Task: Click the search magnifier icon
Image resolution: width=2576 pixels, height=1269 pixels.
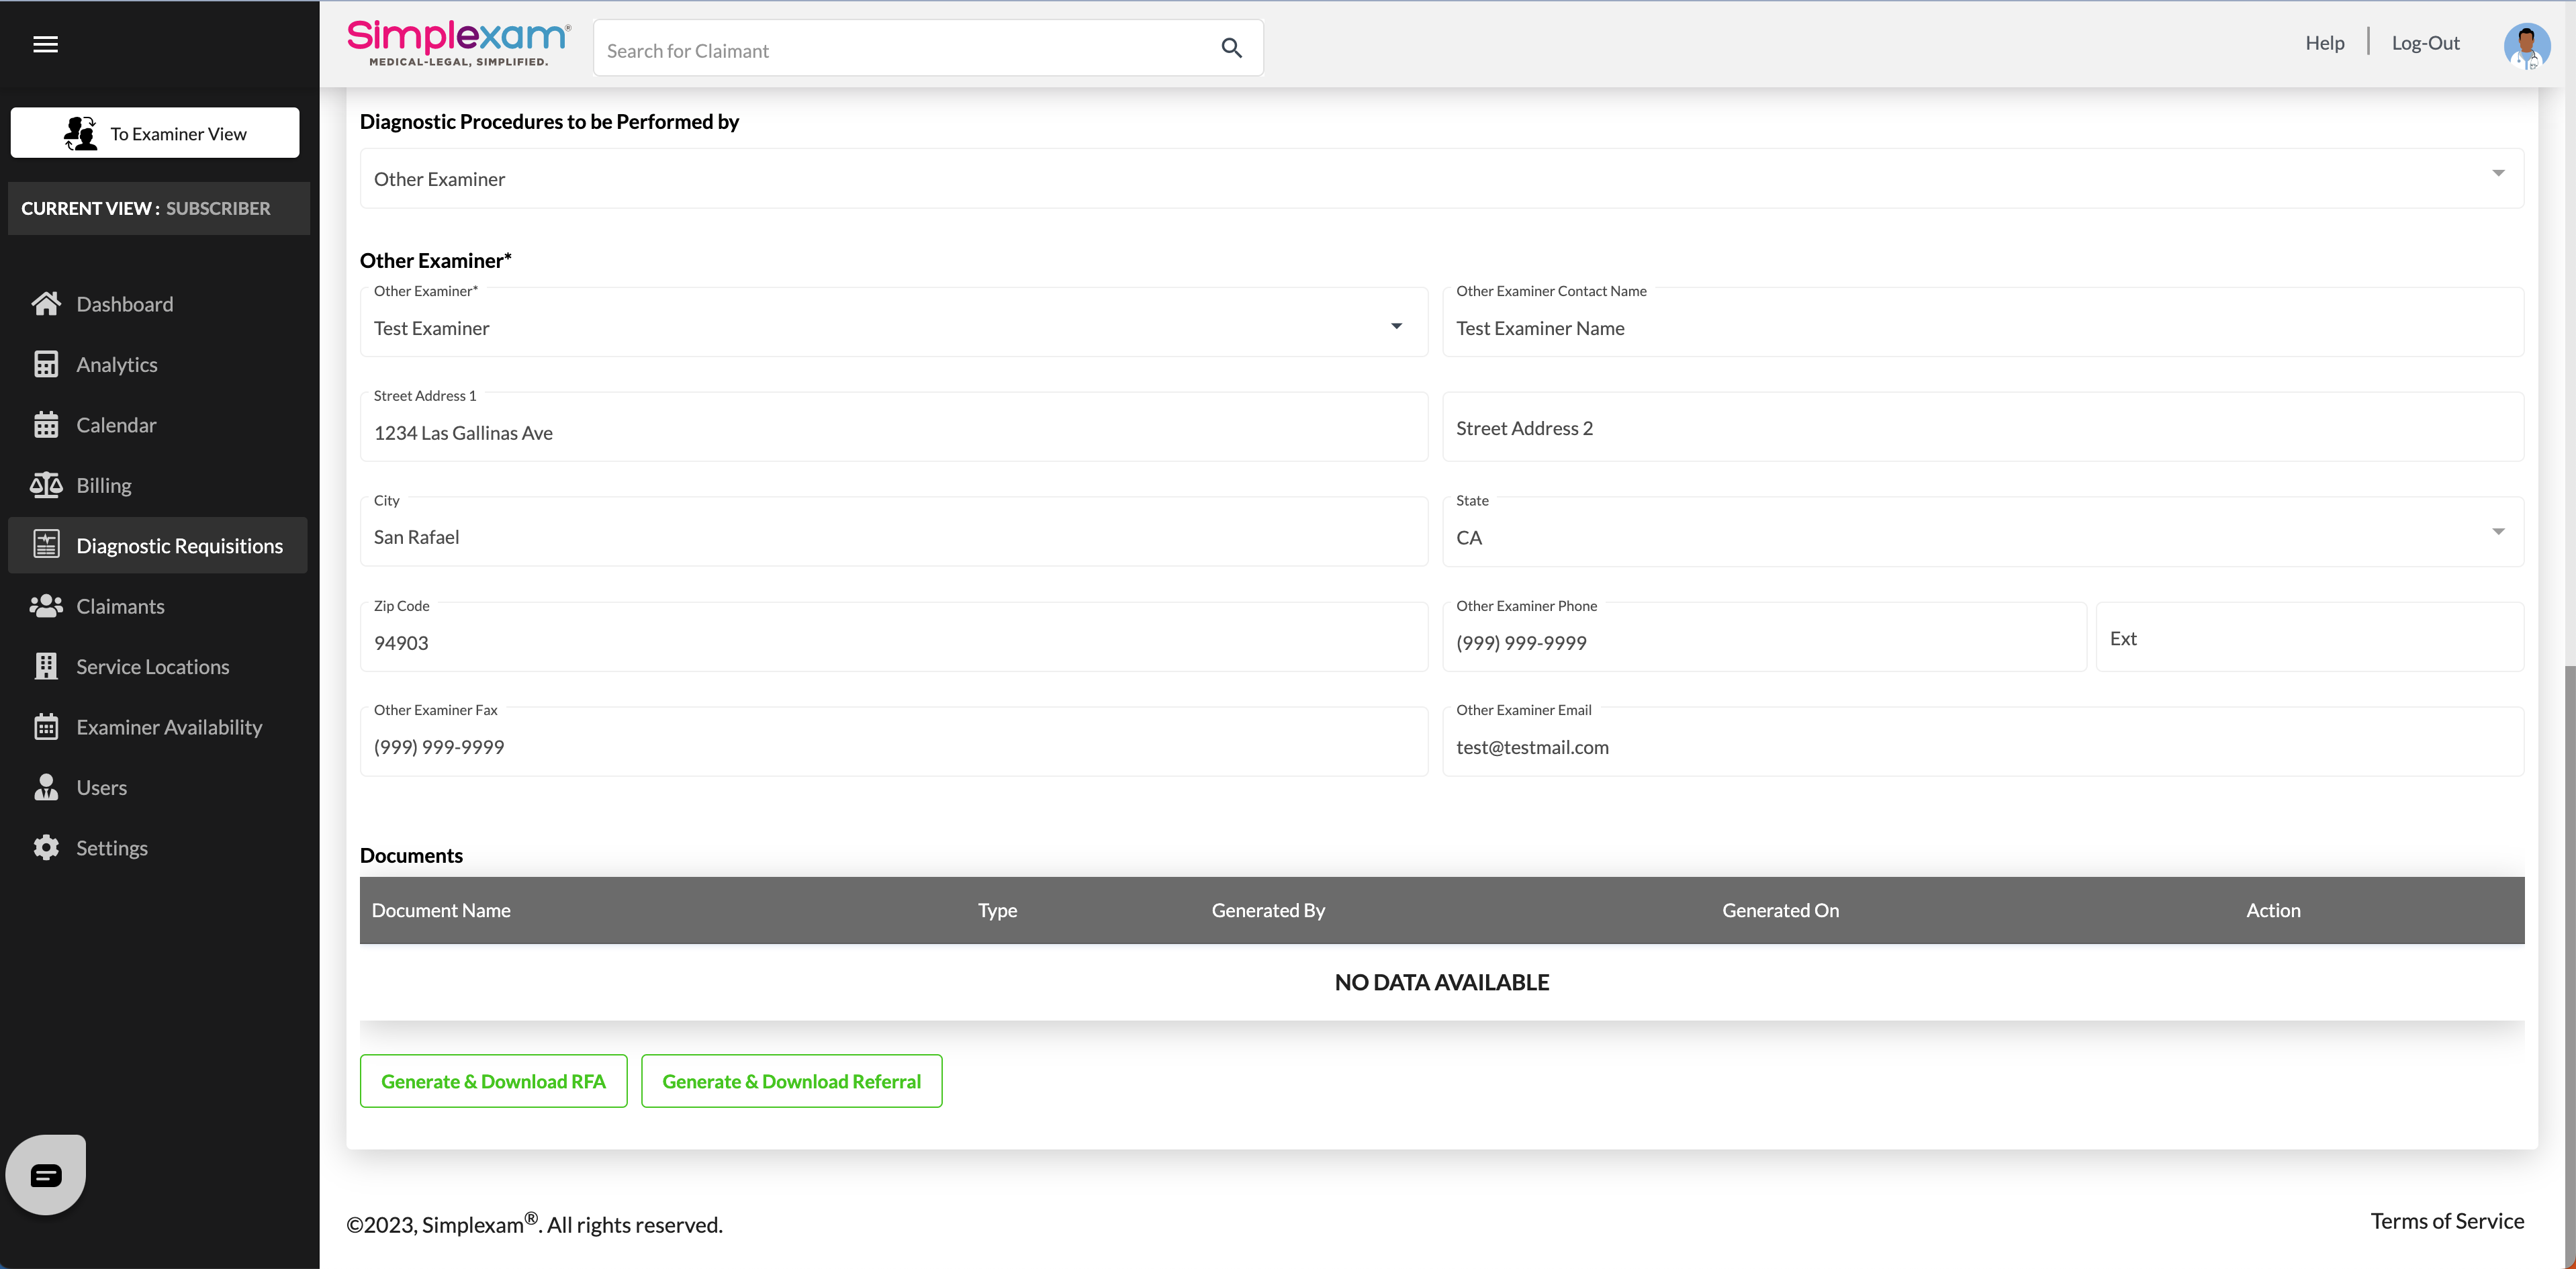Action: 1231,48
